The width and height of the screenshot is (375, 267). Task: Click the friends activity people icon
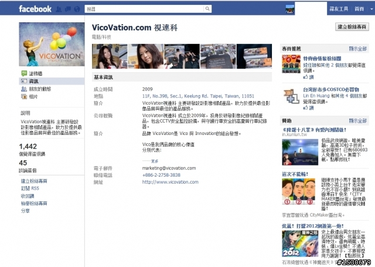pyautogui.click(x=24, y=89)
